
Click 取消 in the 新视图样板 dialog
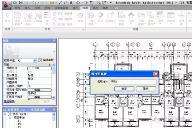[x=146, y=89]
